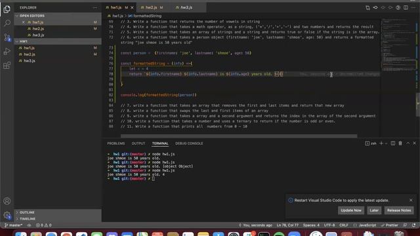420x236 pixels.
Task: Click the master branch in status bar
Action: click(14, 226)
